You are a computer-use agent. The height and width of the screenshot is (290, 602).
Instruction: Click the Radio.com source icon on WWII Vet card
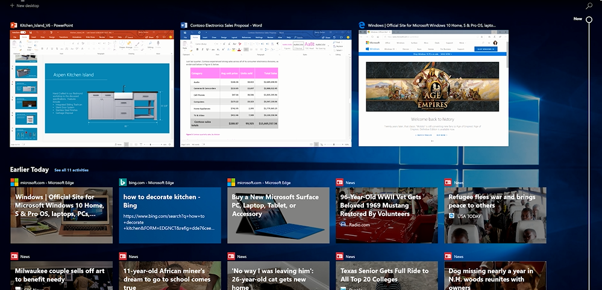[x=343, y=224]
